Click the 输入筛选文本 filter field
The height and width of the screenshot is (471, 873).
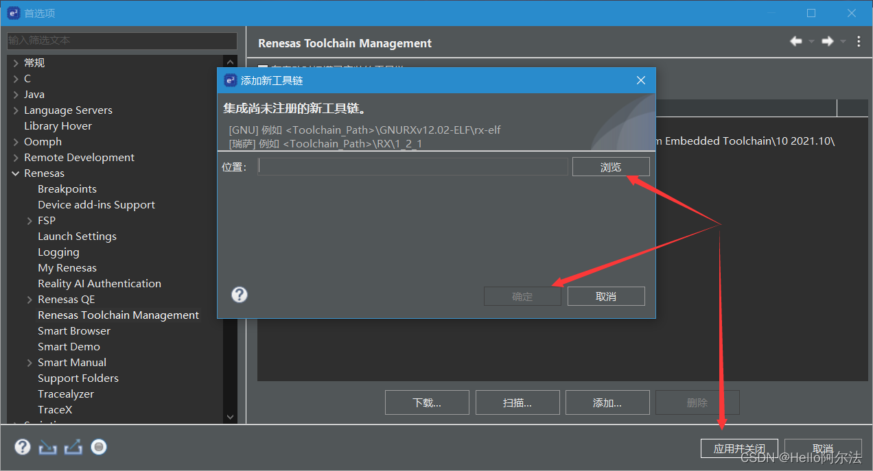121,41
